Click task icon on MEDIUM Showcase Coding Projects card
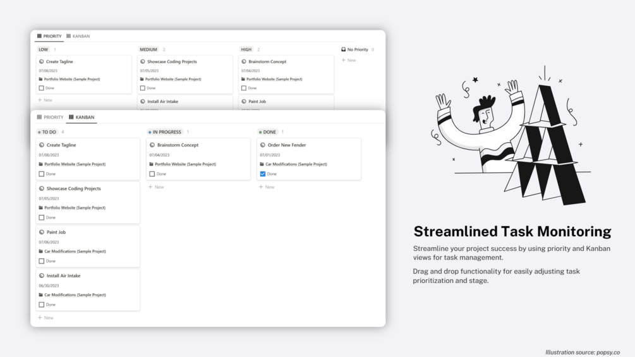Viewport: 635px width, 357px height. tap(143, 61)
